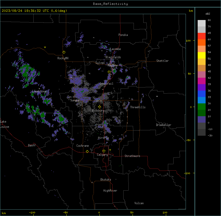Image resolution: width=221 pixels, height=216 pixels.
Task: Click the Base_Reflectivity title
Action: (110, 4)
